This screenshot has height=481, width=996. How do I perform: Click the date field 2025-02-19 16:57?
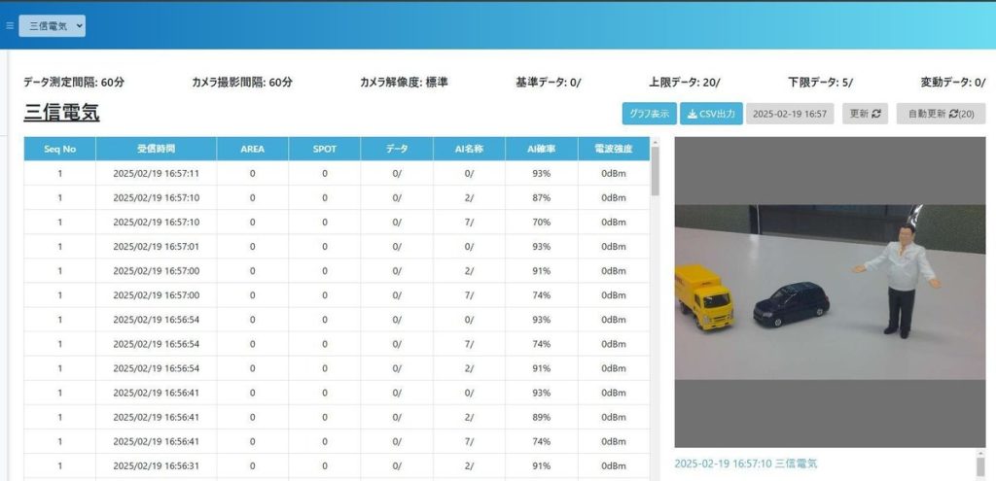(x=790, y=114)
